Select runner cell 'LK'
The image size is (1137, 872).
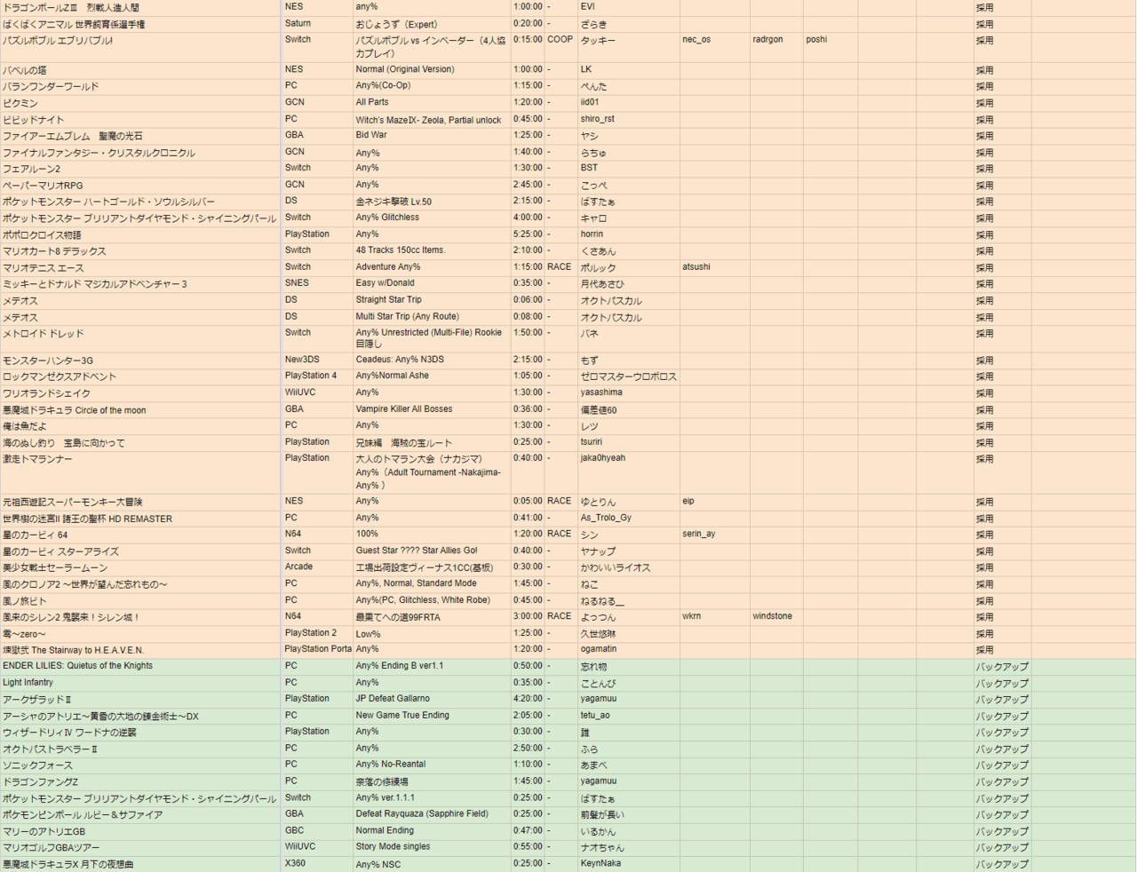[x=628, y=69]
